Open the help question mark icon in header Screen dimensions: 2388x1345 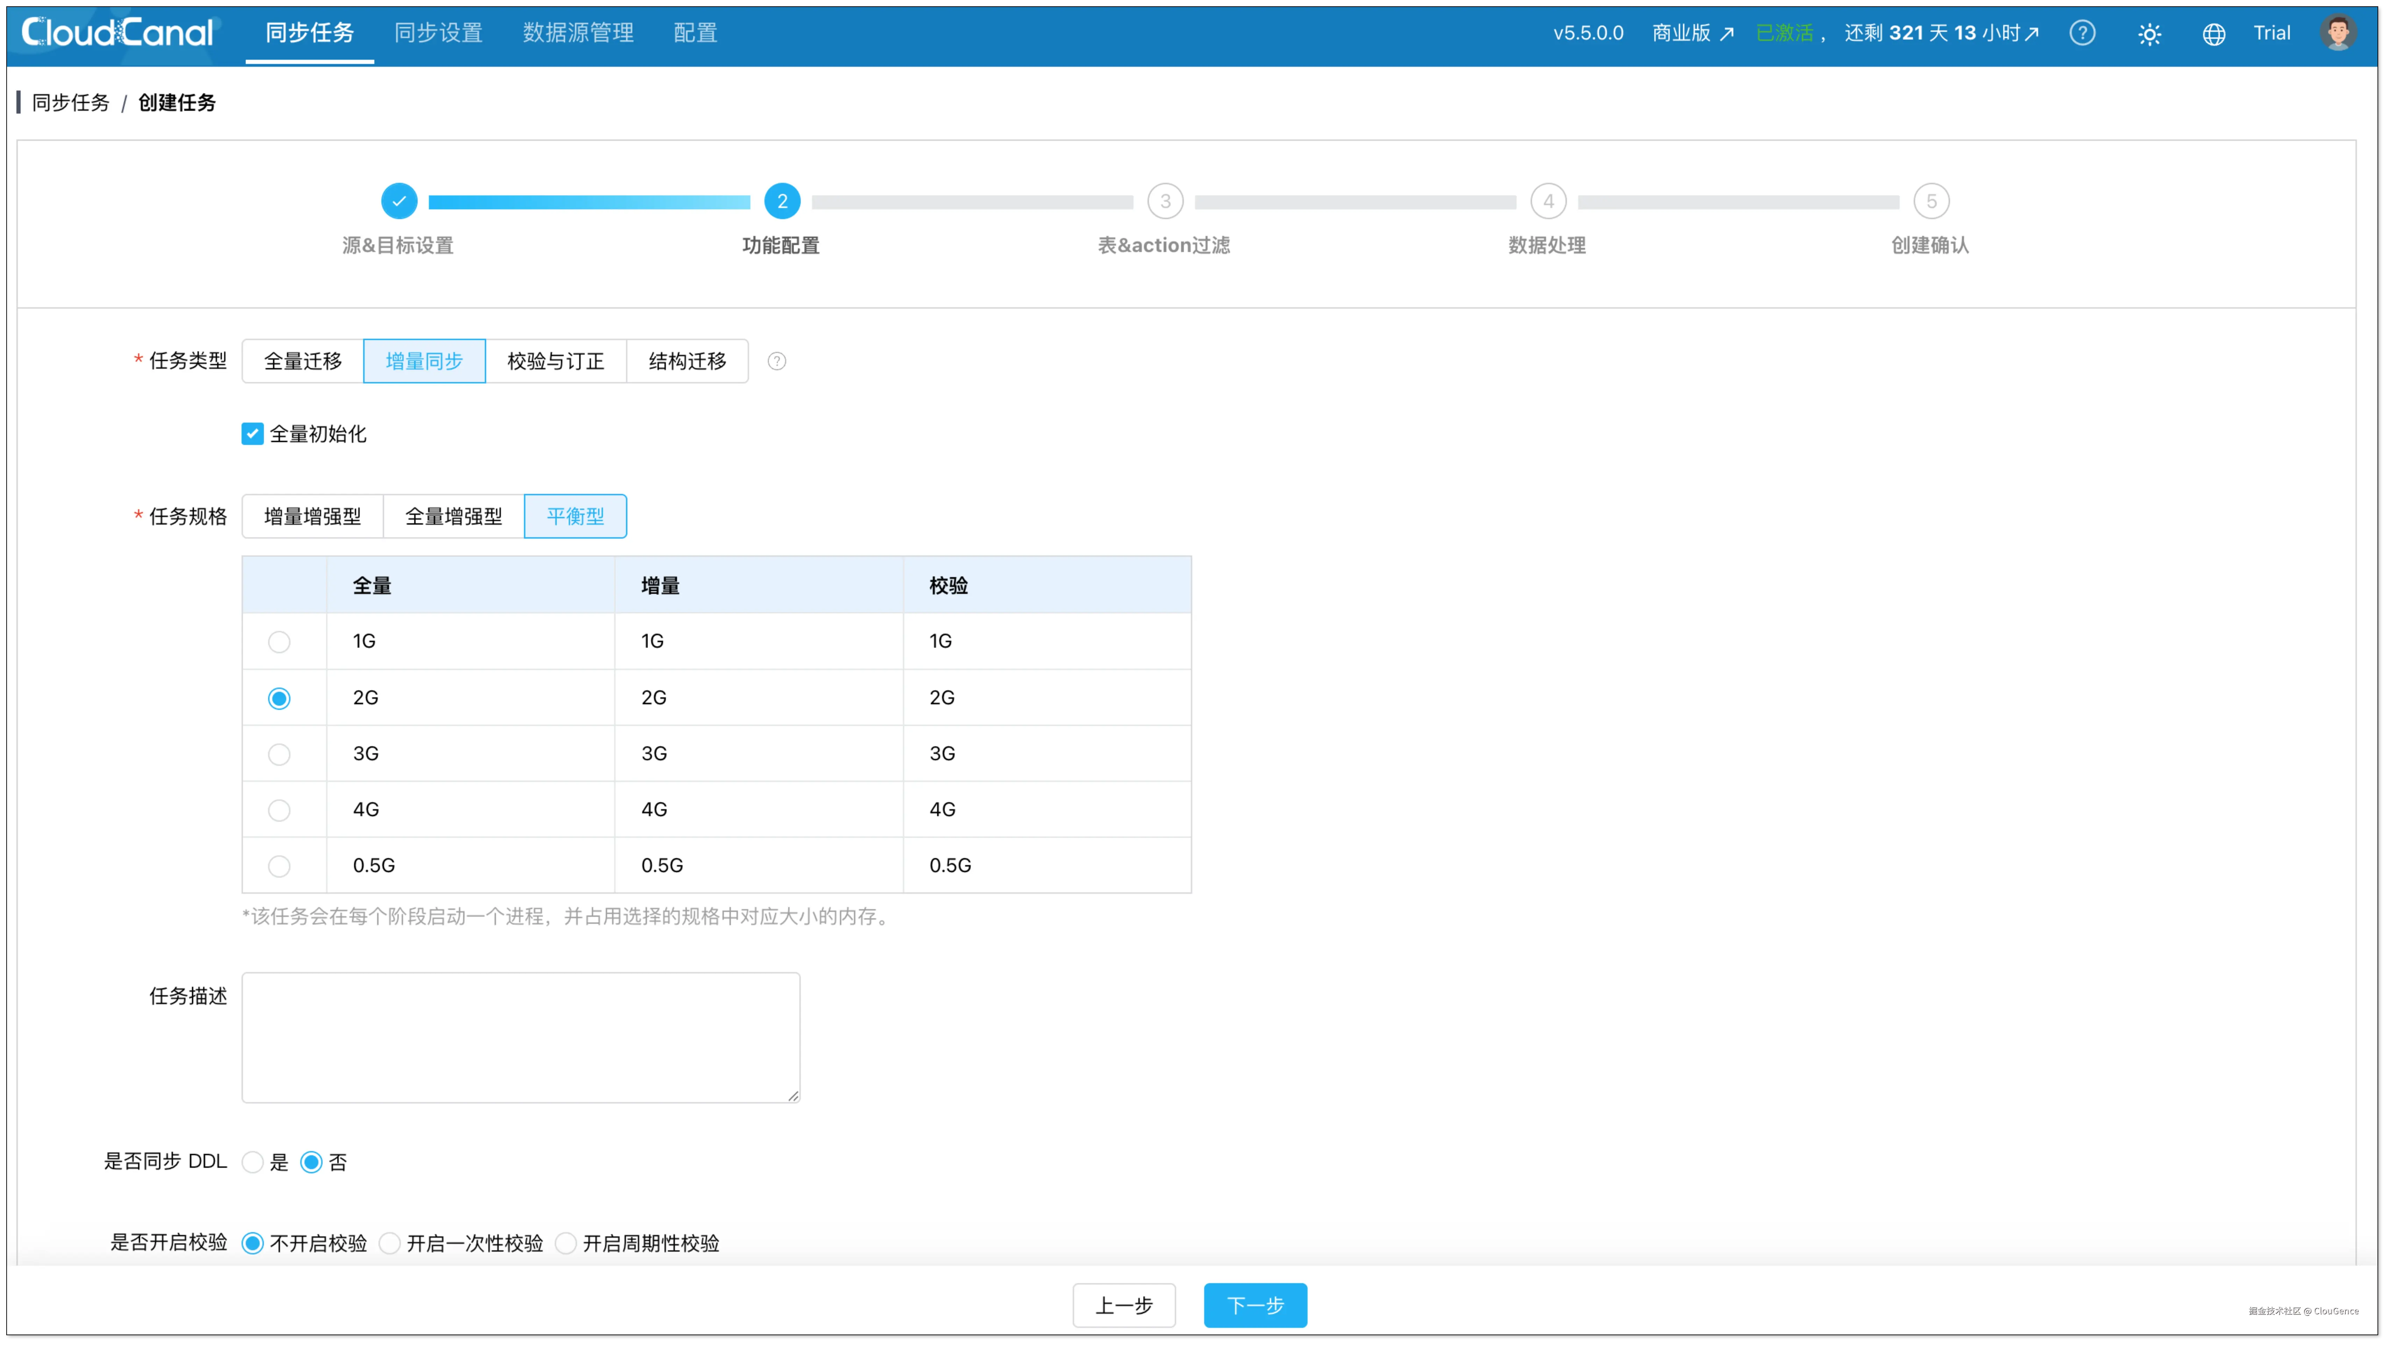(2082, 33)
